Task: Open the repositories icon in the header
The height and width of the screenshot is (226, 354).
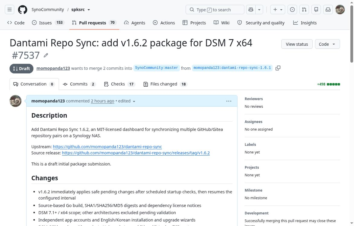Action: coord(316,10)
